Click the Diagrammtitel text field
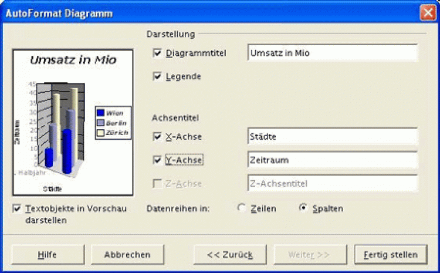This screenshot has height=273, width=440. 332,53
